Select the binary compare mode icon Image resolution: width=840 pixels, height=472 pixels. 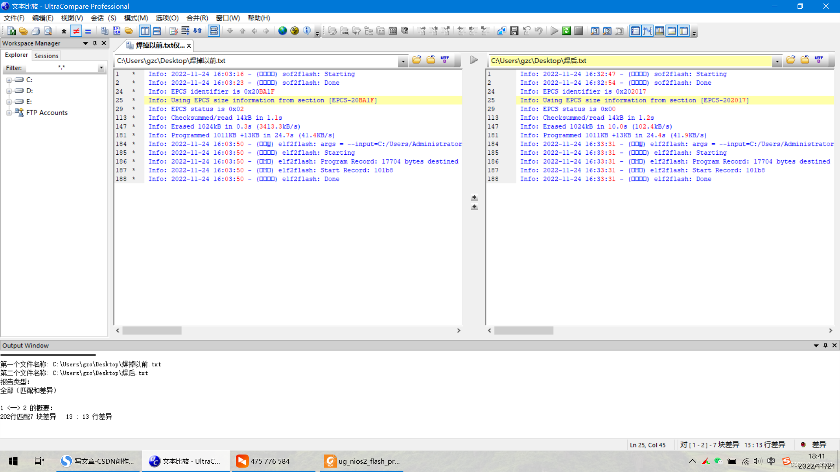pos(116,31)
